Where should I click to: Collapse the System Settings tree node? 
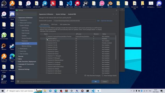19,25
